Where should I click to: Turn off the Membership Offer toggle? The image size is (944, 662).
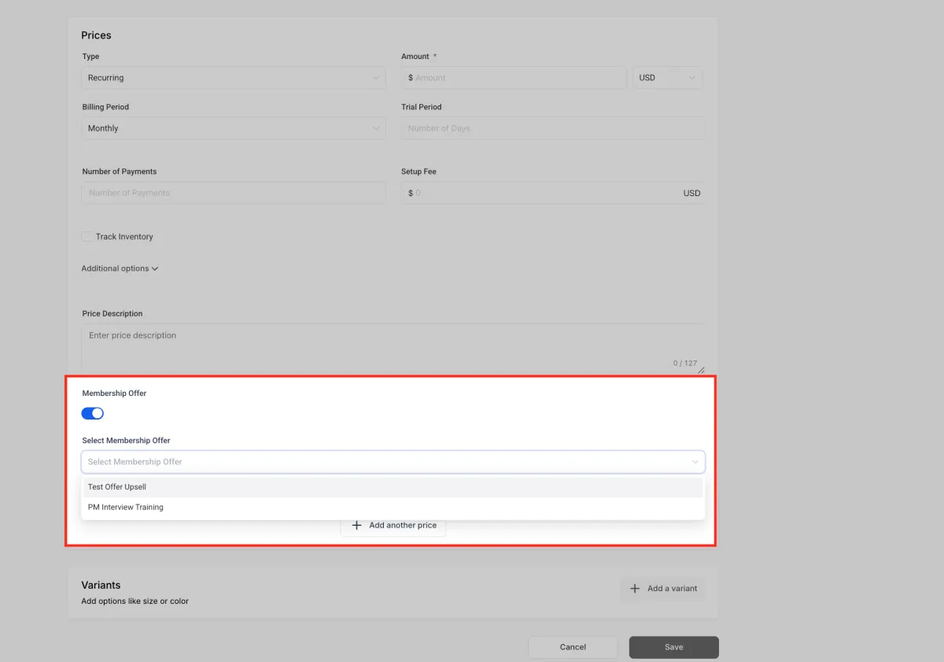(93, 413)
